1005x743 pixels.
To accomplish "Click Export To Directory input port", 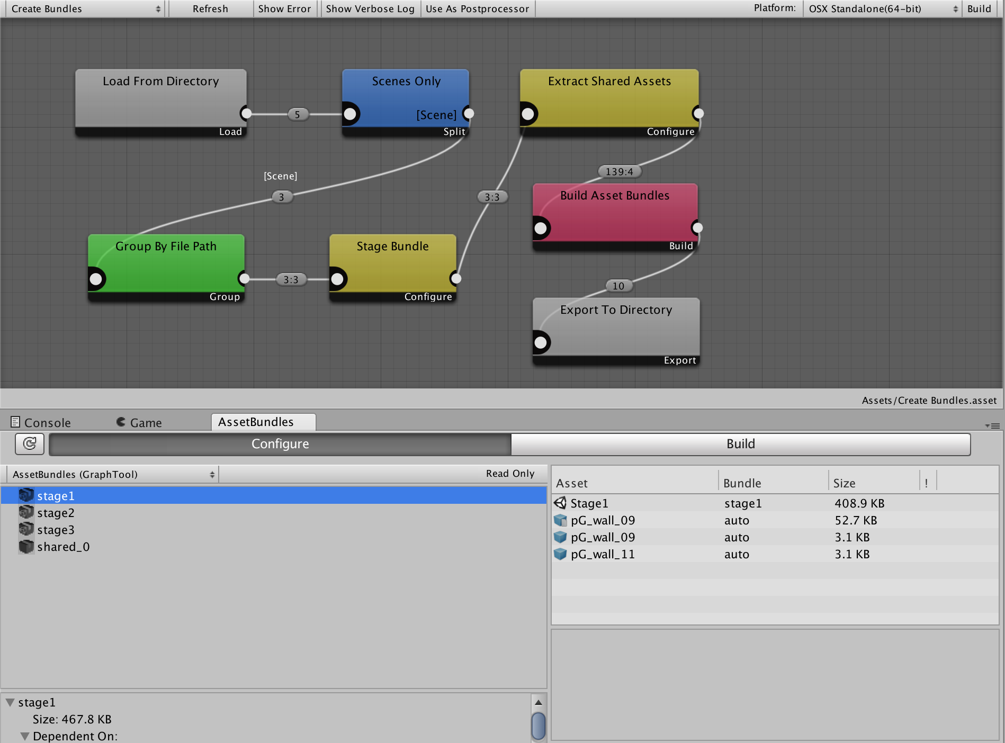I will coord(541,342).
